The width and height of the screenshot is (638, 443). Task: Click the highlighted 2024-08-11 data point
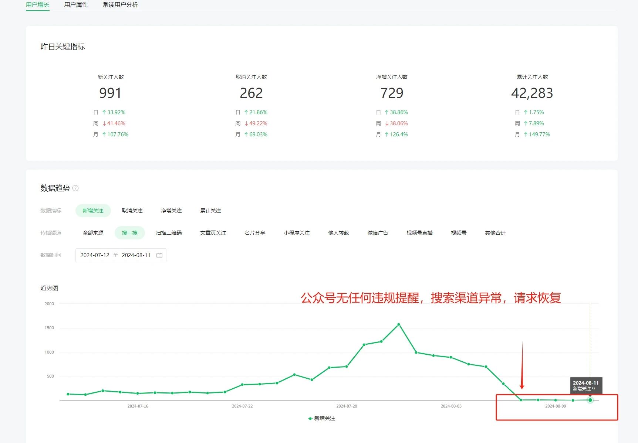click(x=590, y=400)
